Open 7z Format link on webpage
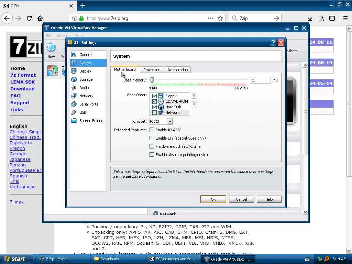Screen dimensions: 352x264 click(x=23, y=75)
